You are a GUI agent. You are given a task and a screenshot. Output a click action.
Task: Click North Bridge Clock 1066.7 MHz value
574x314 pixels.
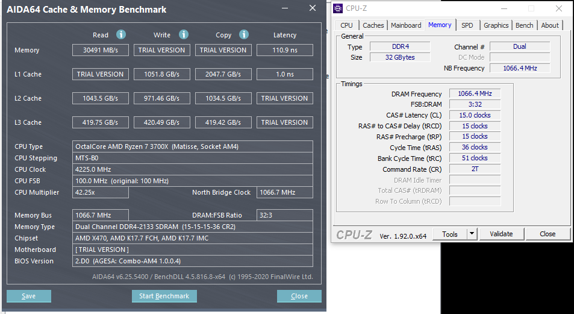285,192
